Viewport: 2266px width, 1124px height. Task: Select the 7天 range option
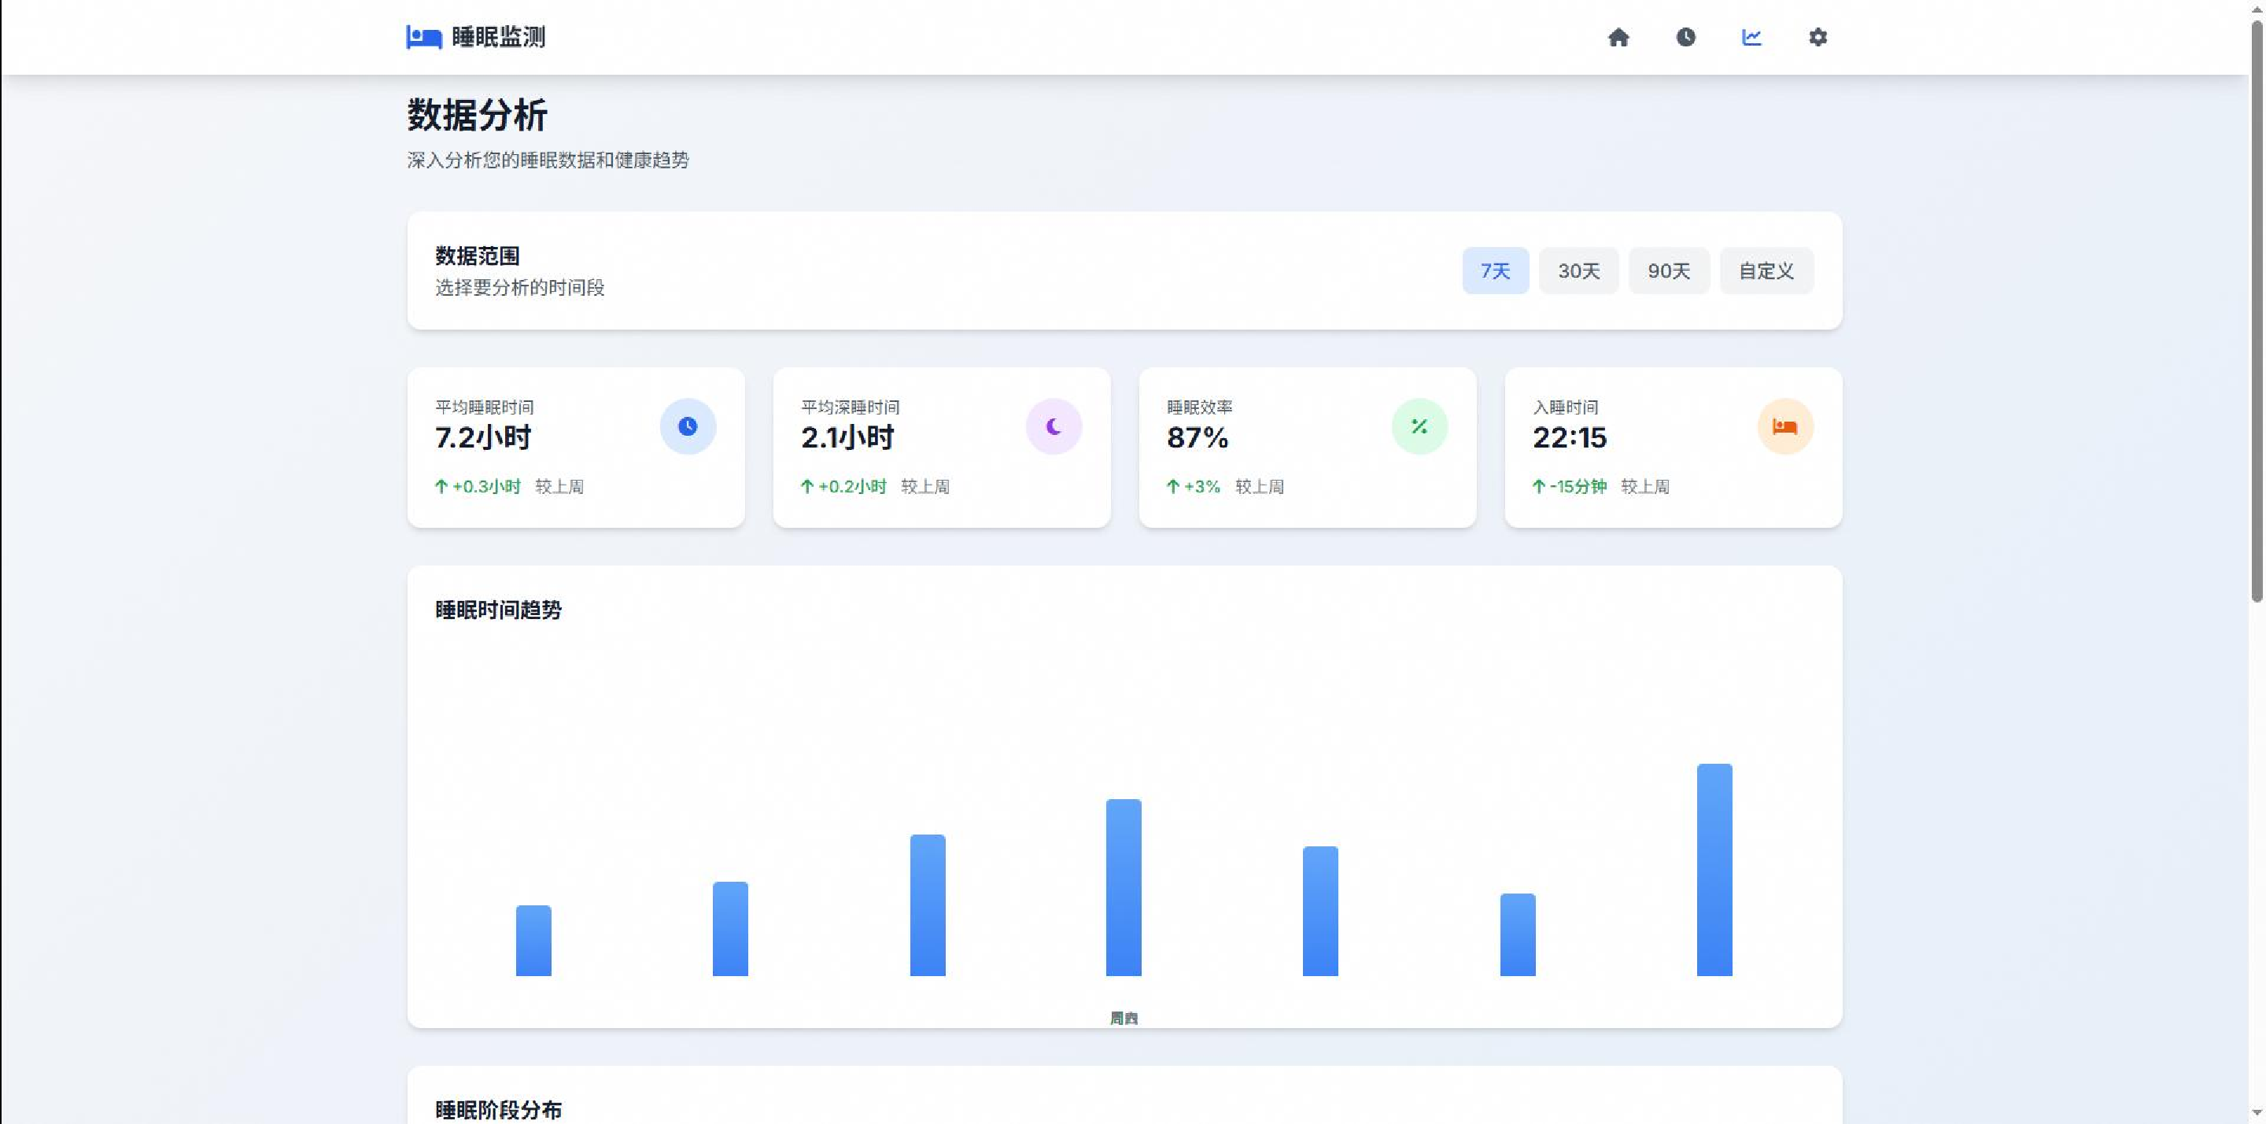(1496, 271)
